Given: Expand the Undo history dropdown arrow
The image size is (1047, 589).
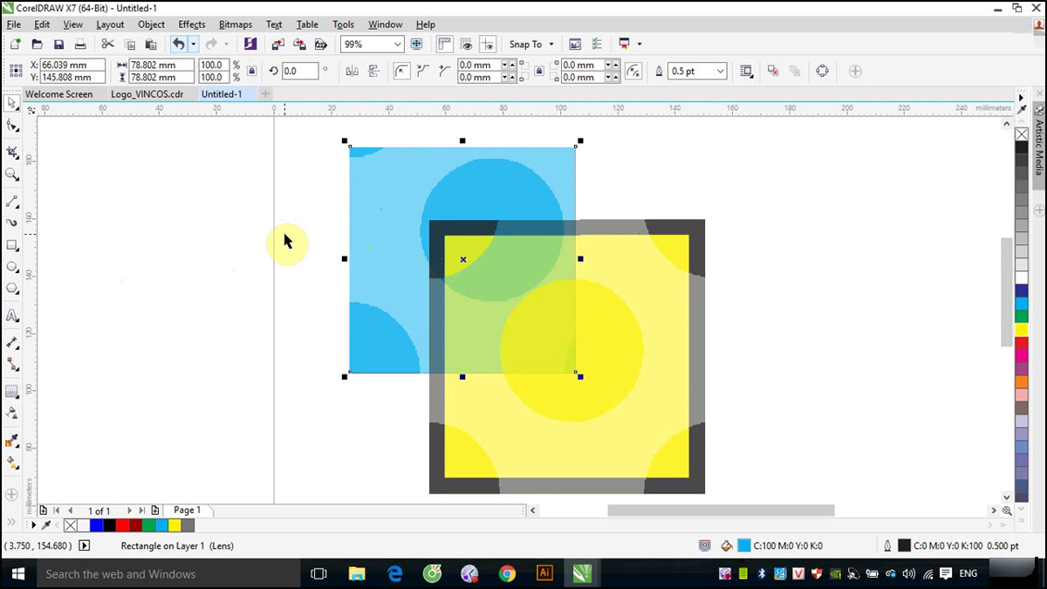Looking at the screenshot, I should pos(193,44).
